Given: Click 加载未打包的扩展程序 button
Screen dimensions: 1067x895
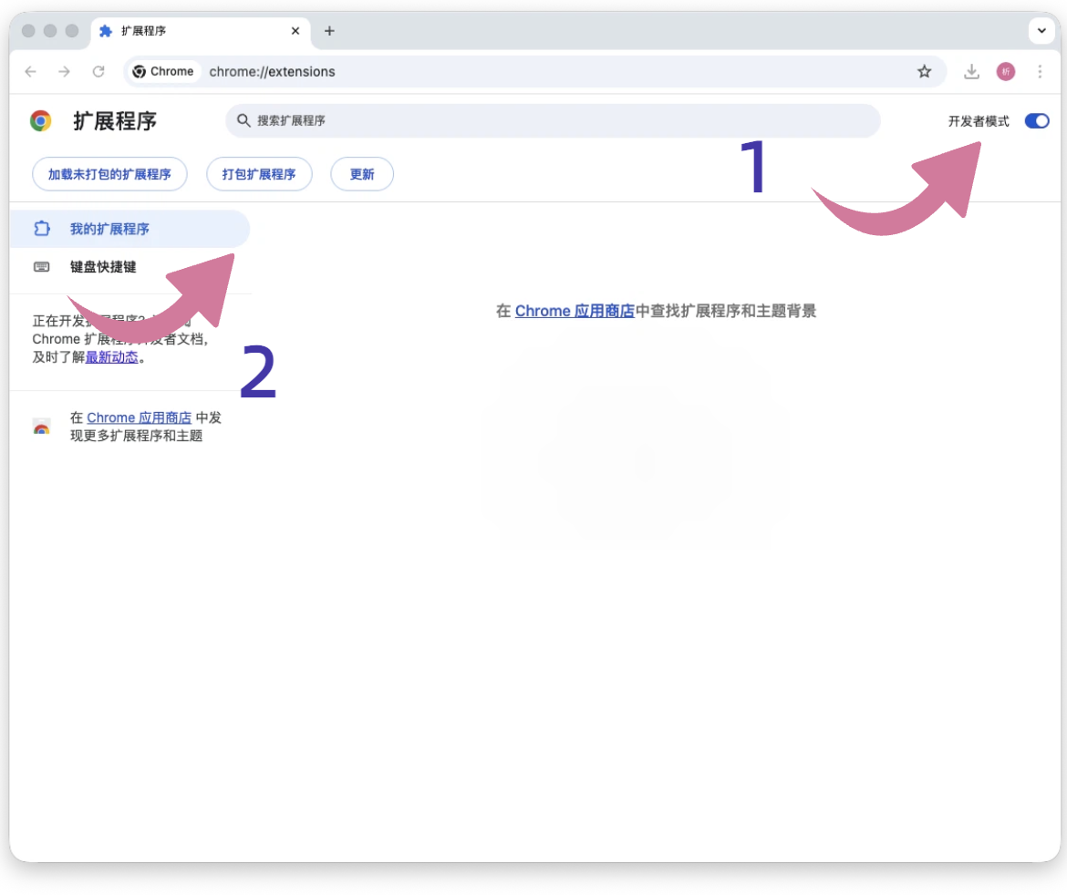Looking at the screenshot, I should [x=109, y=174].
